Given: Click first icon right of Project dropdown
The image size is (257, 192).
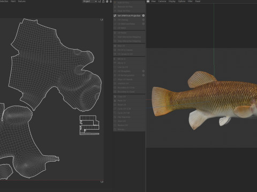Looking at the screenshot, I should [100, 1].
